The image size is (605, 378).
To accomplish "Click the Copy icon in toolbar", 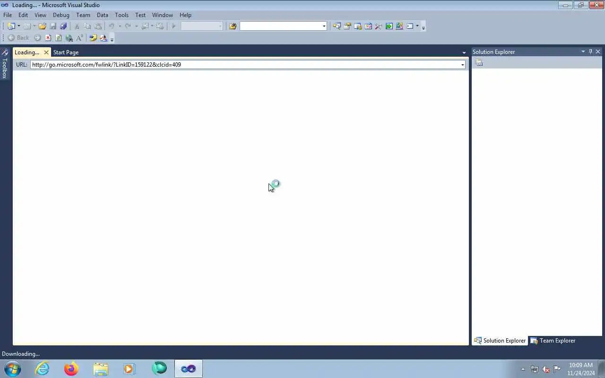I will point(87,26).
